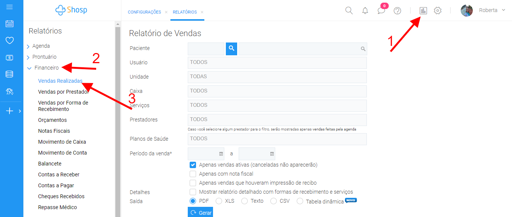This screenshot has height=217, width=512.
Task: Click Roberta's profile avatar
Action: point(467,11)
